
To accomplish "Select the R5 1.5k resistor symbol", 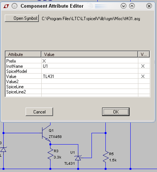I will click(x=106, y=157).
